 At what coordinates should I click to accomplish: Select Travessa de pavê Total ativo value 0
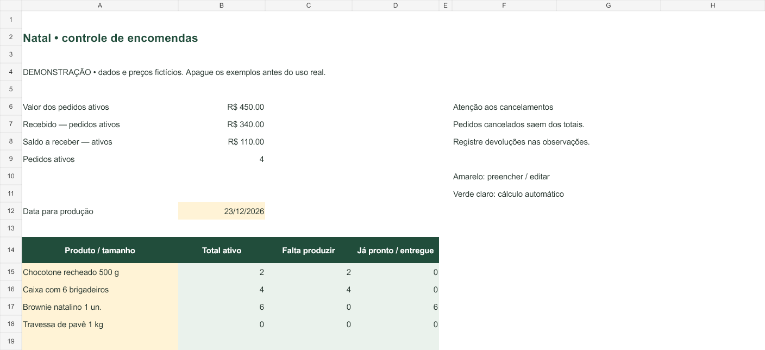(222, 324)
